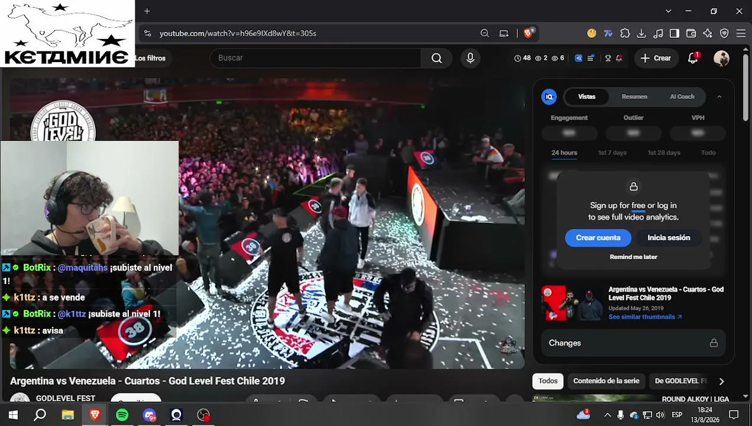The height and width of the screenshot is (426, 752).
Task: Click Remind me later link
Action: 633,257
